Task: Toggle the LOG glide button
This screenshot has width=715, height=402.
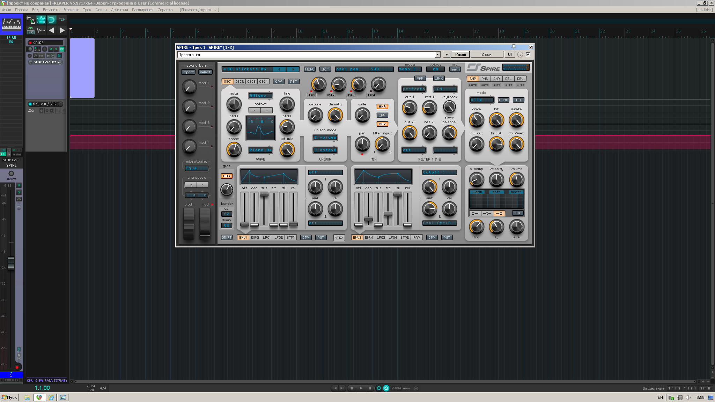Action: point(227,176)
